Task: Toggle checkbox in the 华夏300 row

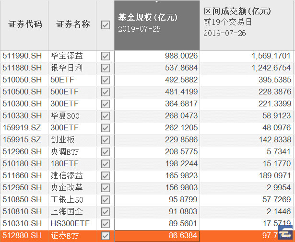Action: pos(106,116)
